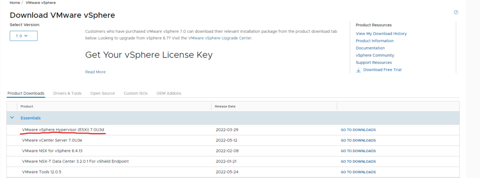Click the Download Free Trial link

point(382,70)
